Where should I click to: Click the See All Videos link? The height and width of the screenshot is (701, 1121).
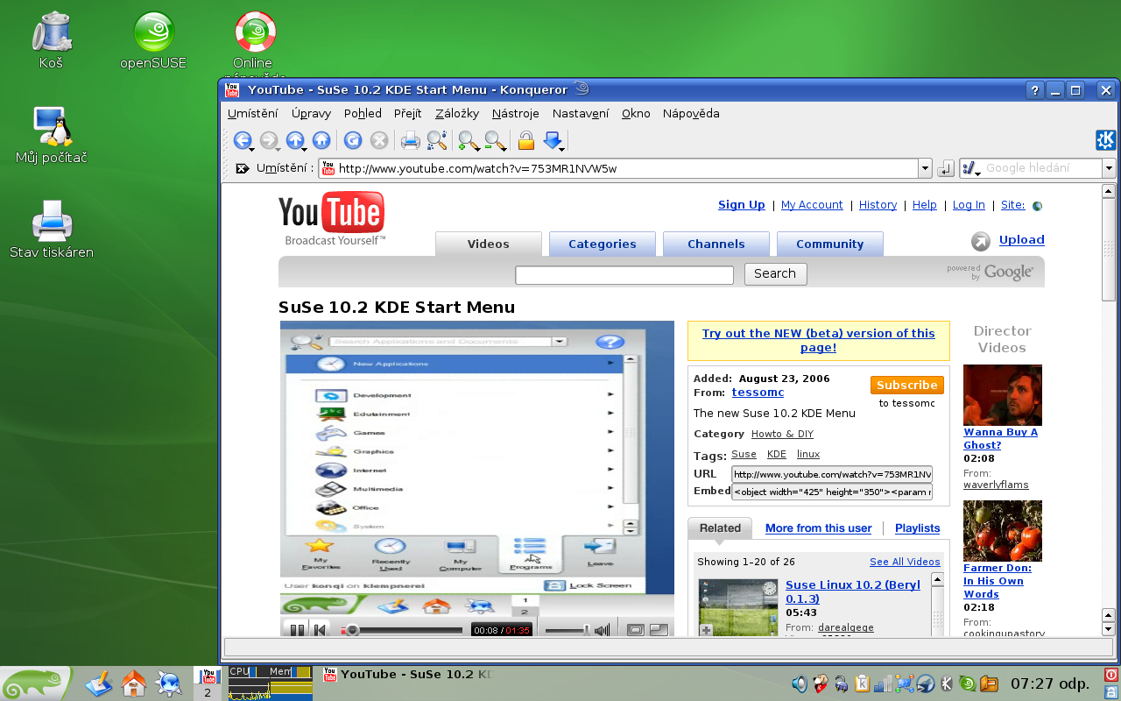(x=905, y=562)
